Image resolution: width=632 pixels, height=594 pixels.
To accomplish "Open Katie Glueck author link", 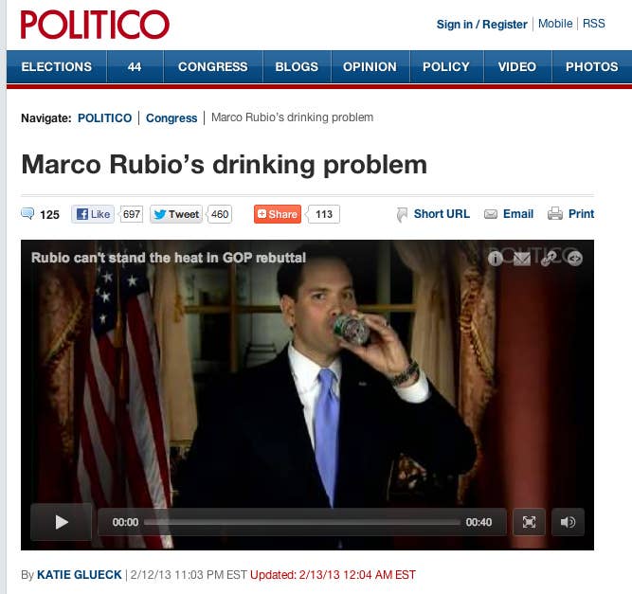I will pyautogui.click(x=79, y=575).
